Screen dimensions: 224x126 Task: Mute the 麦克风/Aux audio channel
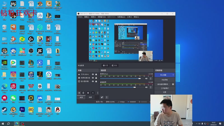click(x=146, y=79)
